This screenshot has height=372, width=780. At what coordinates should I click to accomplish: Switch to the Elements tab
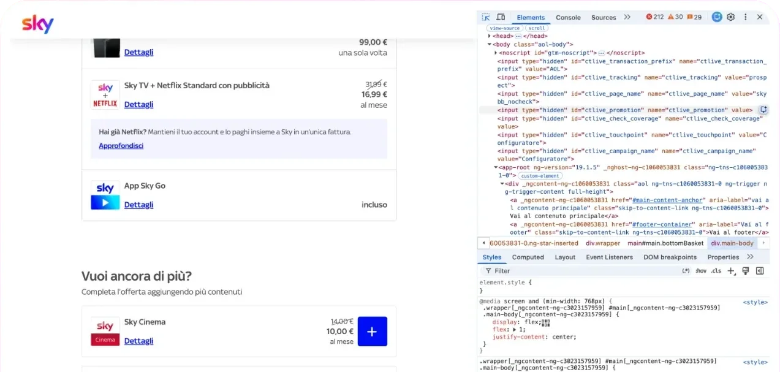click(x=531, y=17)
